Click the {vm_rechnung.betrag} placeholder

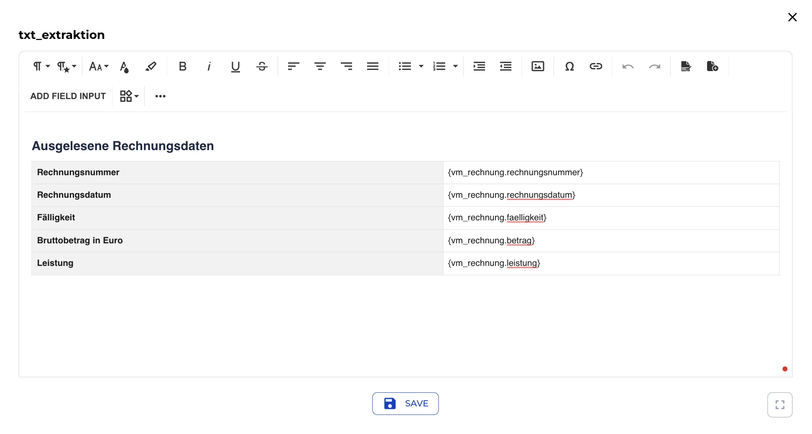coord(491,240)
